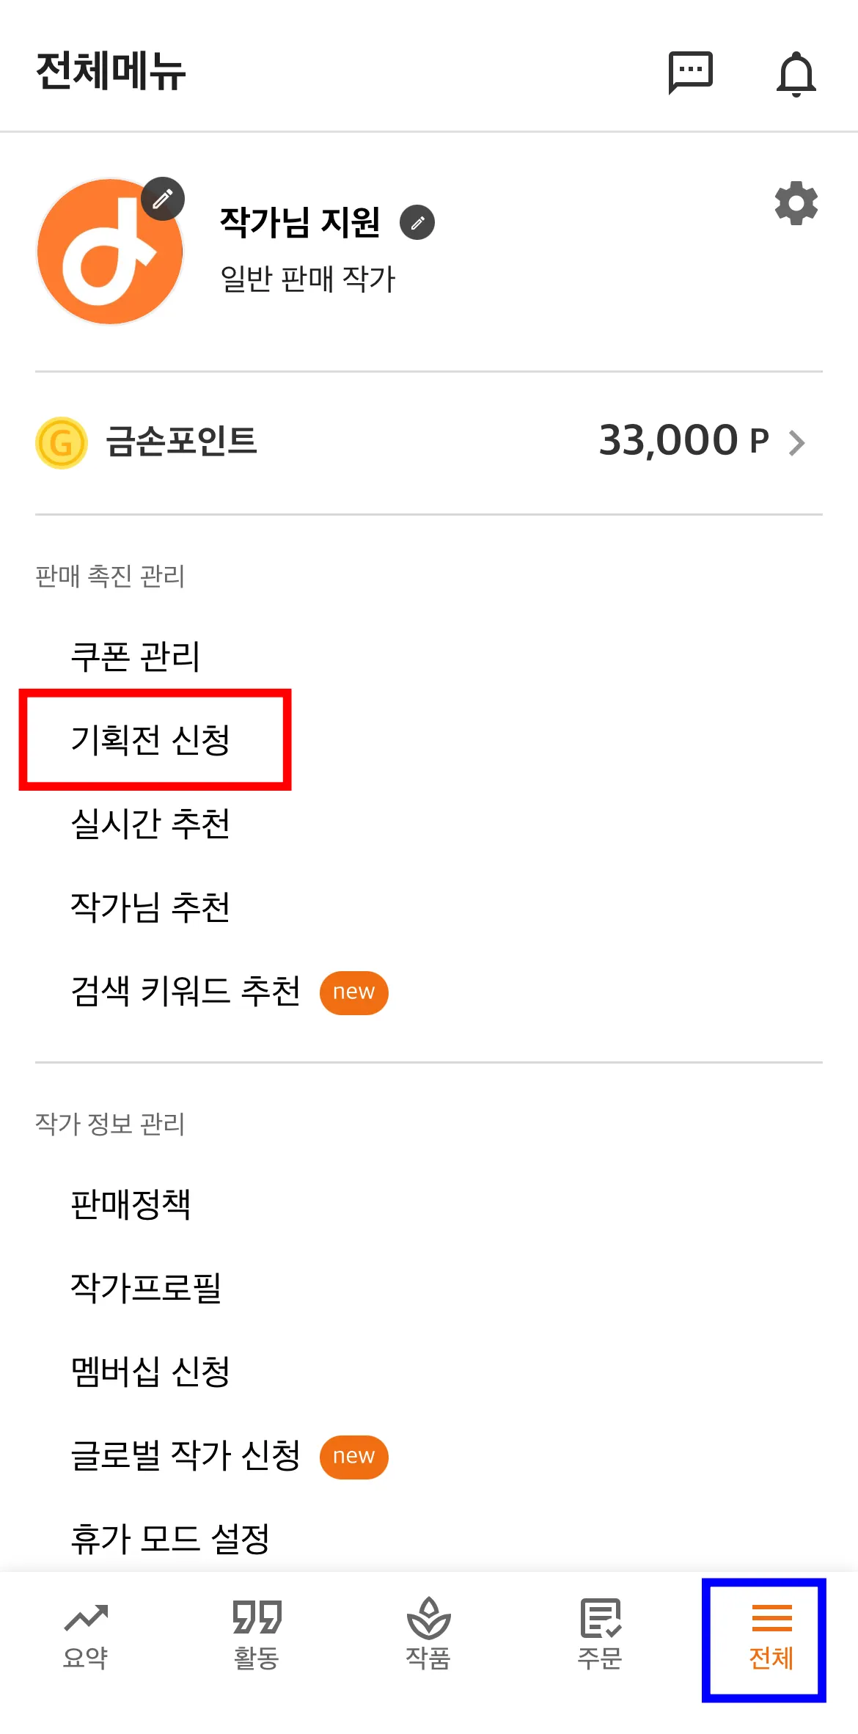The image size is (858, 1734).
Task: Edit nickname using pencil beside 작가님 지원
Action: [417, 222]
